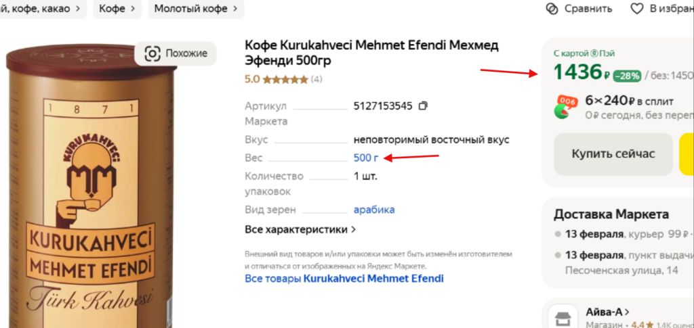694x328 pixels.
Task: Open the review count (4)
Action: point(317,80)
